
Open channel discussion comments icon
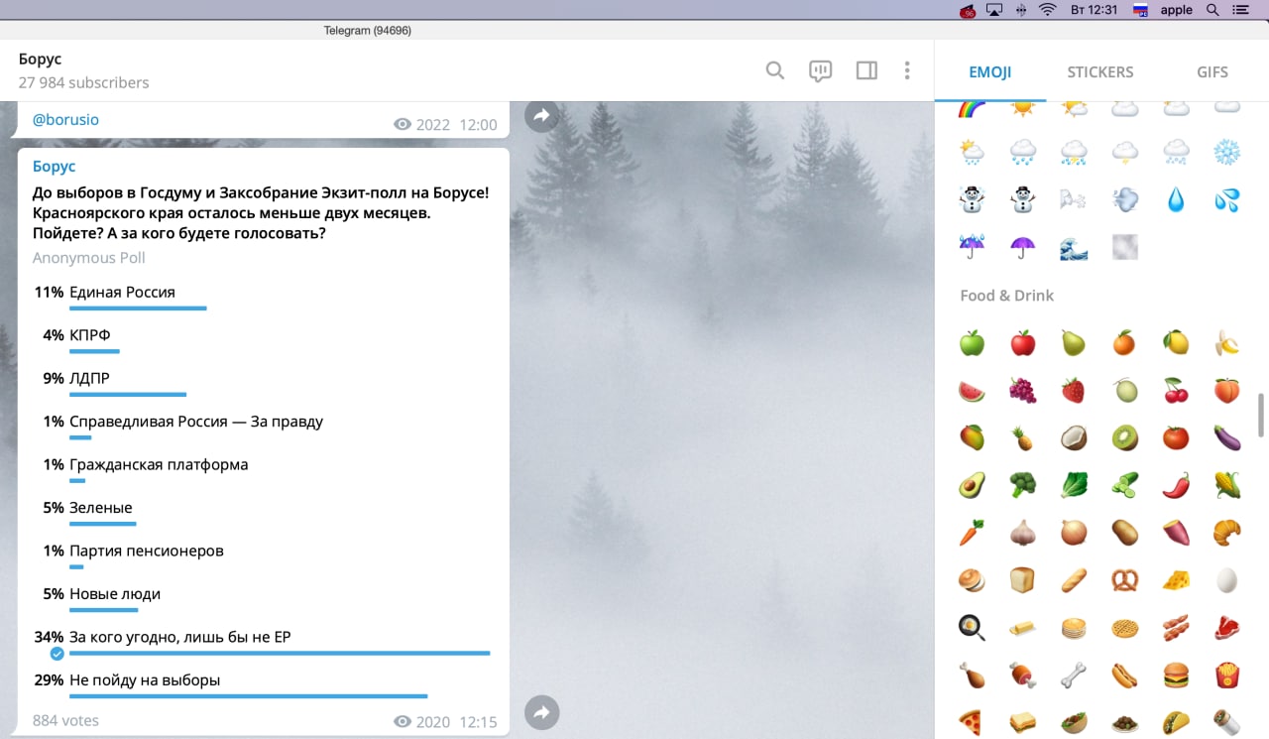820,70
